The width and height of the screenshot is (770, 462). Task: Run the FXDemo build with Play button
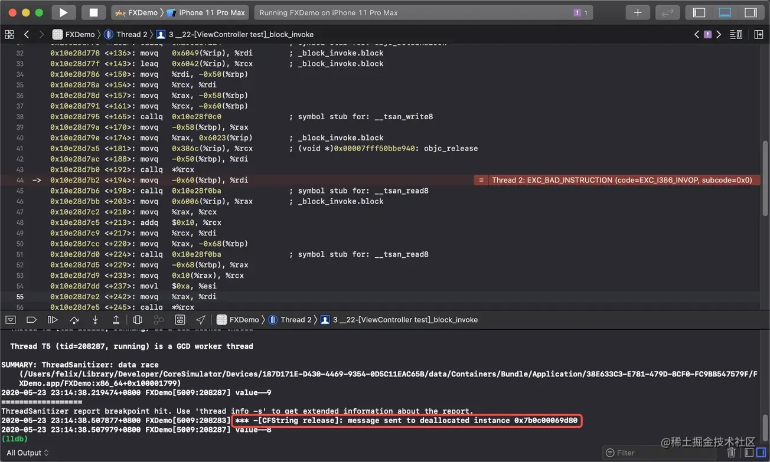(x=63, y=12)
